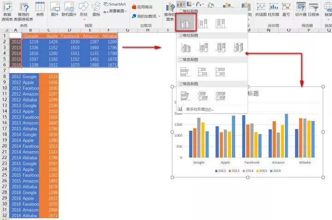Click the chart's bottom-right sizing handle
This screenshot has width=332, height=220.
click(x=323, y=177)
